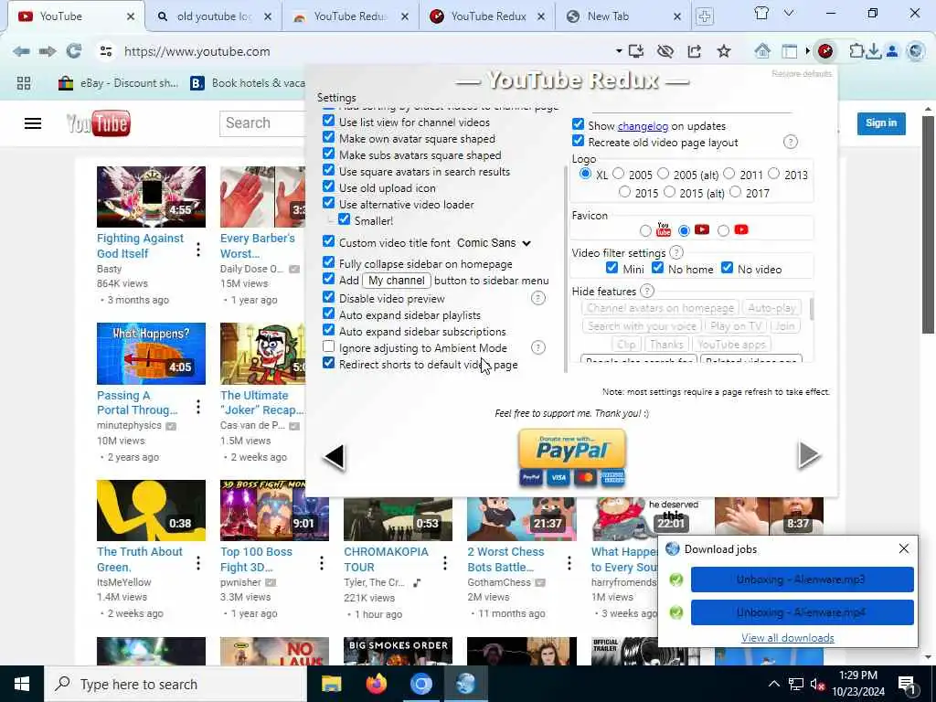Toggle the Smaller! checkbox
This screenshot has height=702, width=936.
[345, 219]
